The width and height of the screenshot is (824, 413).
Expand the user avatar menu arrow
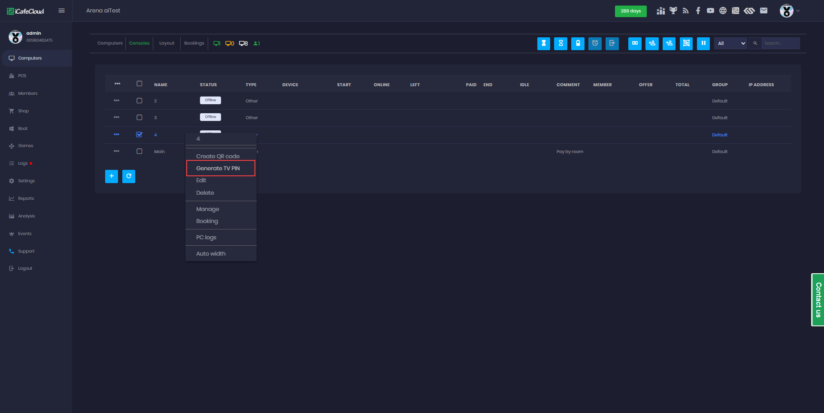(798, 11)
